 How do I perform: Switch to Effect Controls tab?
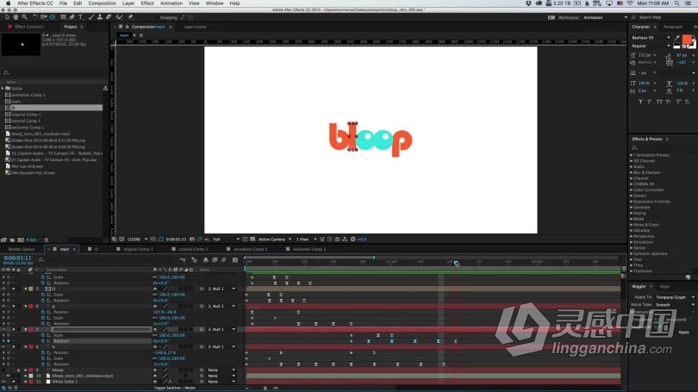(28, 27)
